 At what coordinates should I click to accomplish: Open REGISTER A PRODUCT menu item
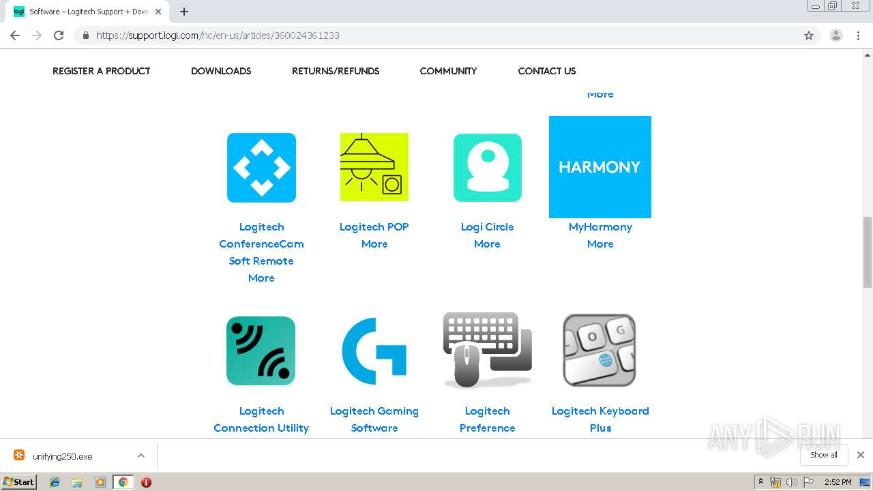coord(101,71)
